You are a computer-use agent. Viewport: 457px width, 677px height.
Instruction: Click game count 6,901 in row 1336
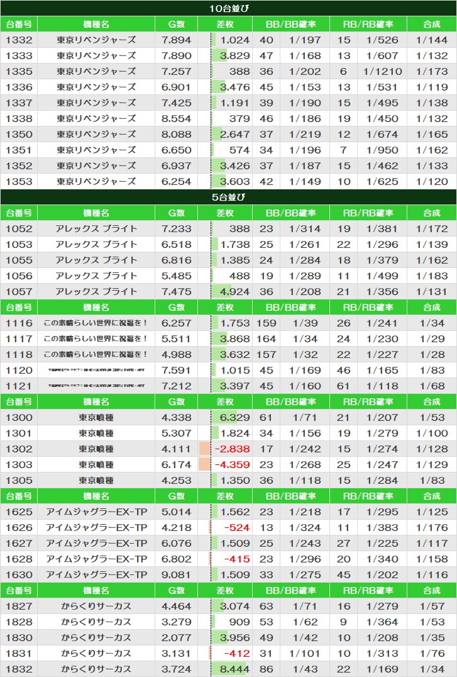pos(176,87)
